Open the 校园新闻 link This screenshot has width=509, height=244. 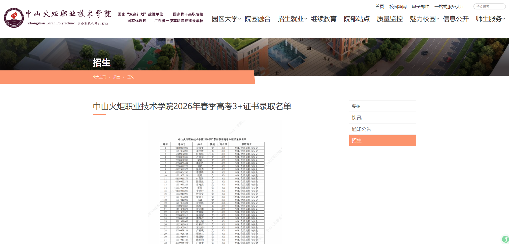tap(397, 6)
